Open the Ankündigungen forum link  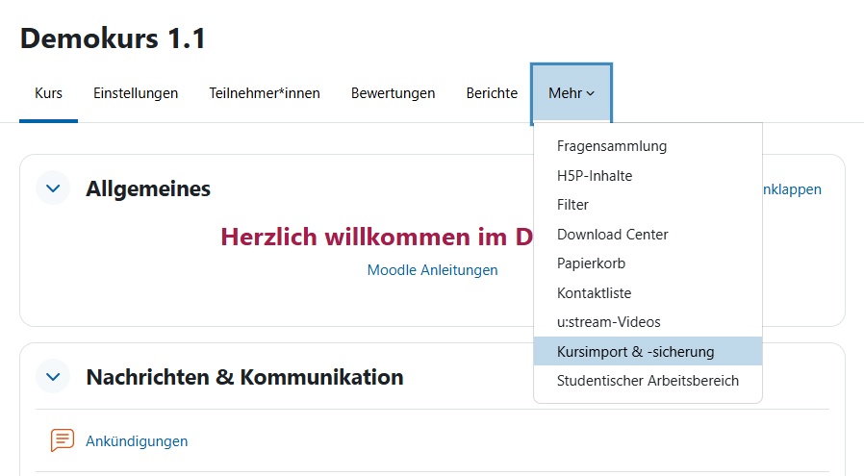(137, 441)
